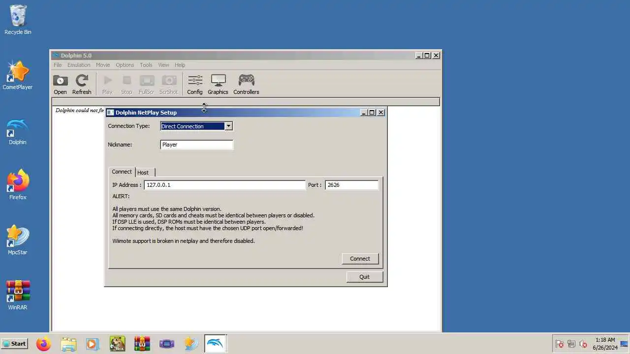Screen dimensions: 630x354
Task: Open the File menu
Action: click(x=58, y=65)
